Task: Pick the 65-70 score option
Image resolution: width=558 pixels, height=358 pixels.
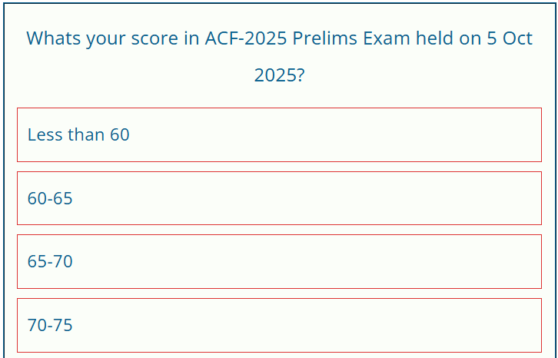Action: (x=279, y=262)
